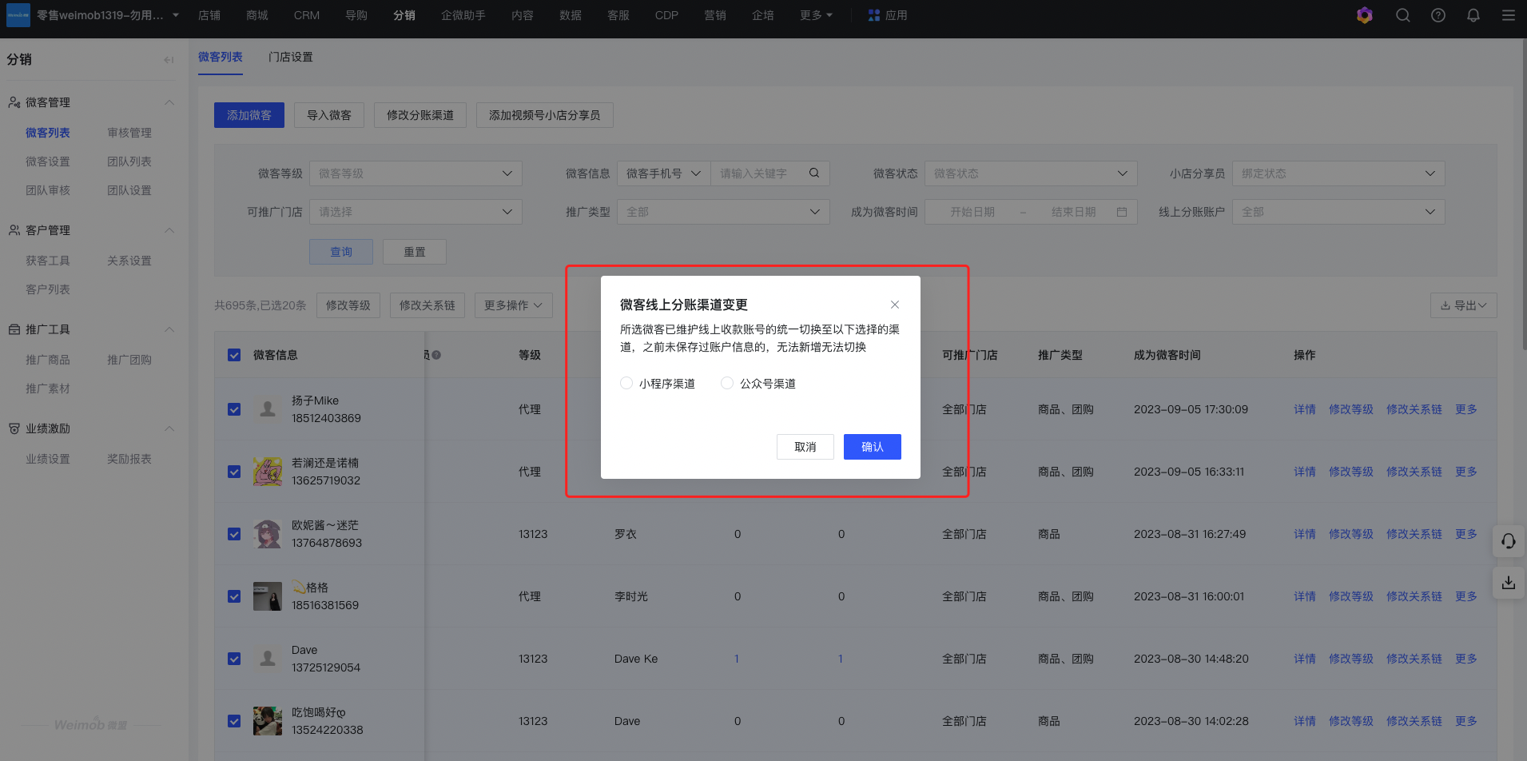Collapse the 微客管理 section chevron

pyautogui.click(x=169, y=102)
